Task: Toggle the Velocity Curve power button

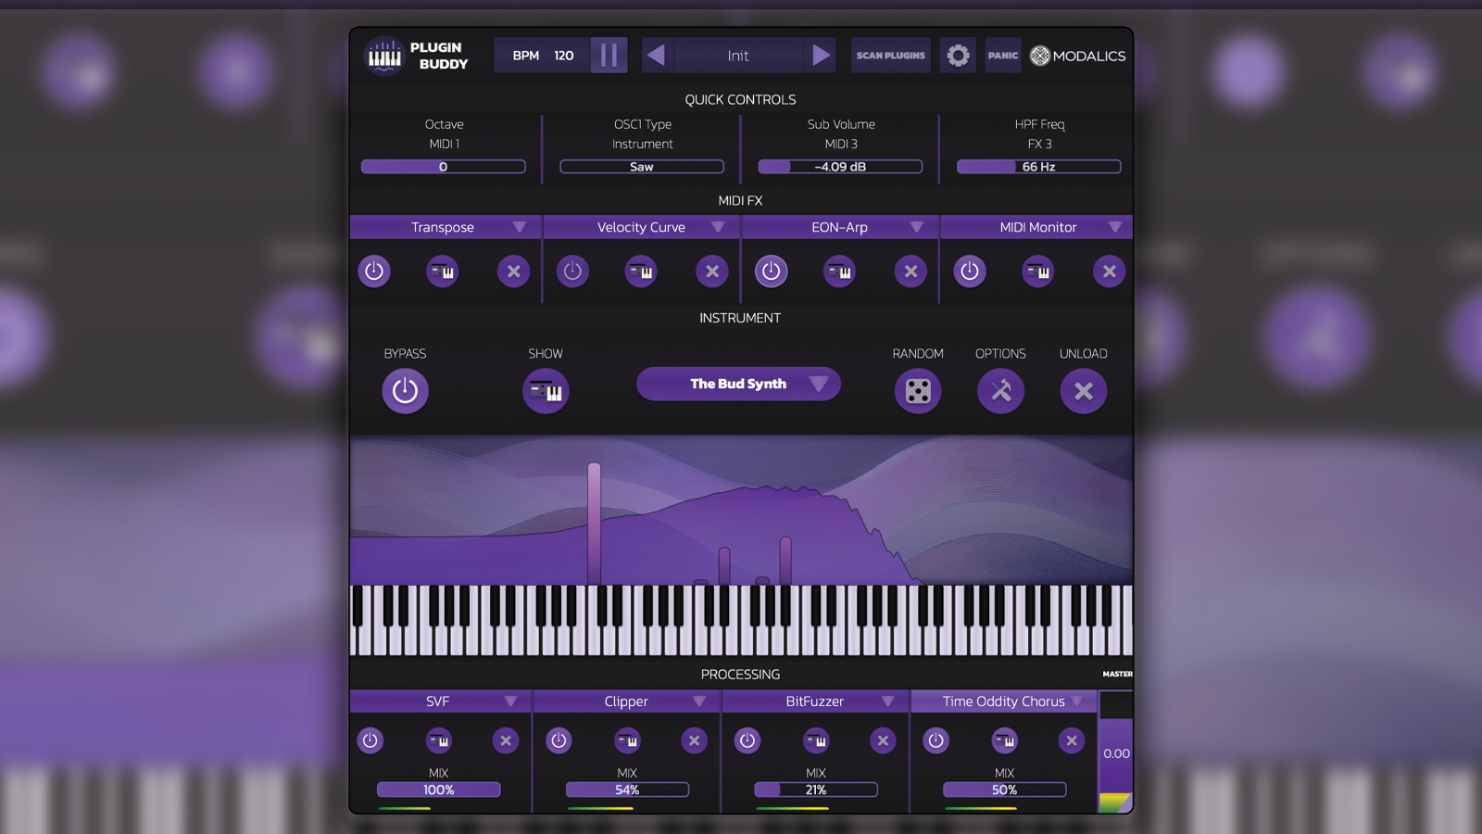Action: coord(572,272)
